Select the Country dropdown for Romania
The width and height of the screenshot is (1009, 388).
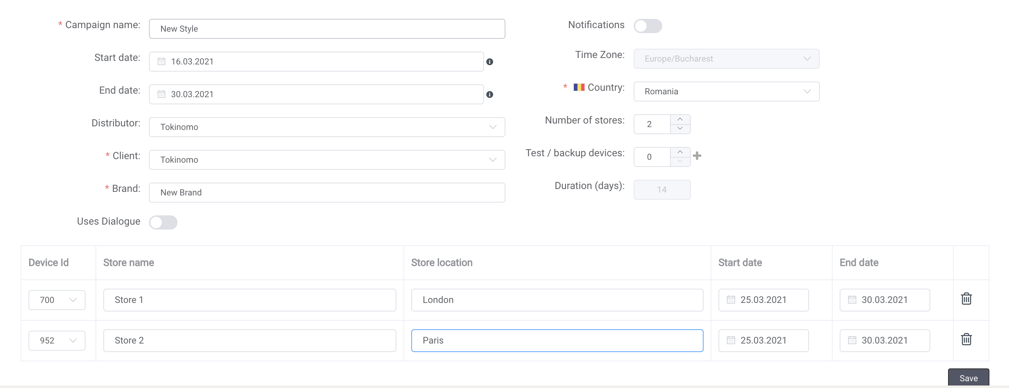click(726, 90)
